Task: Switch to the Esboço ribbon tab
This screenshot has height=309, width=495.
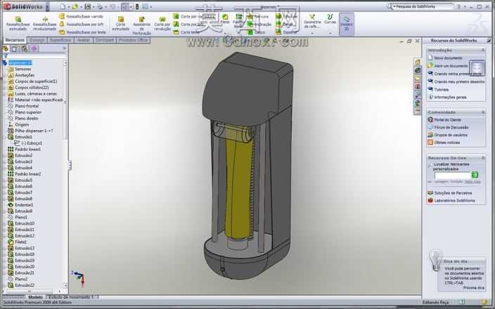Action: coord(37,40)
